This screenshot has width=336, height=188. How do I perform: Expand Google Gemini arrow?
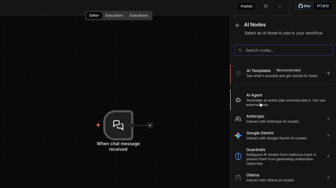tap(328, 135)
